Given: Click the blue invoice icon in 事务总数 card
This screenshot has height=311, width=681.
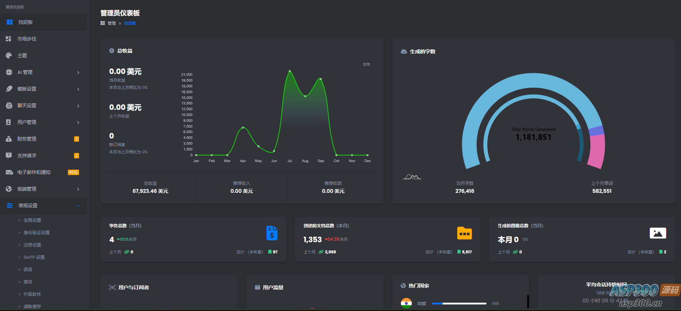Looking at the screenshot, I should [272, 233].
